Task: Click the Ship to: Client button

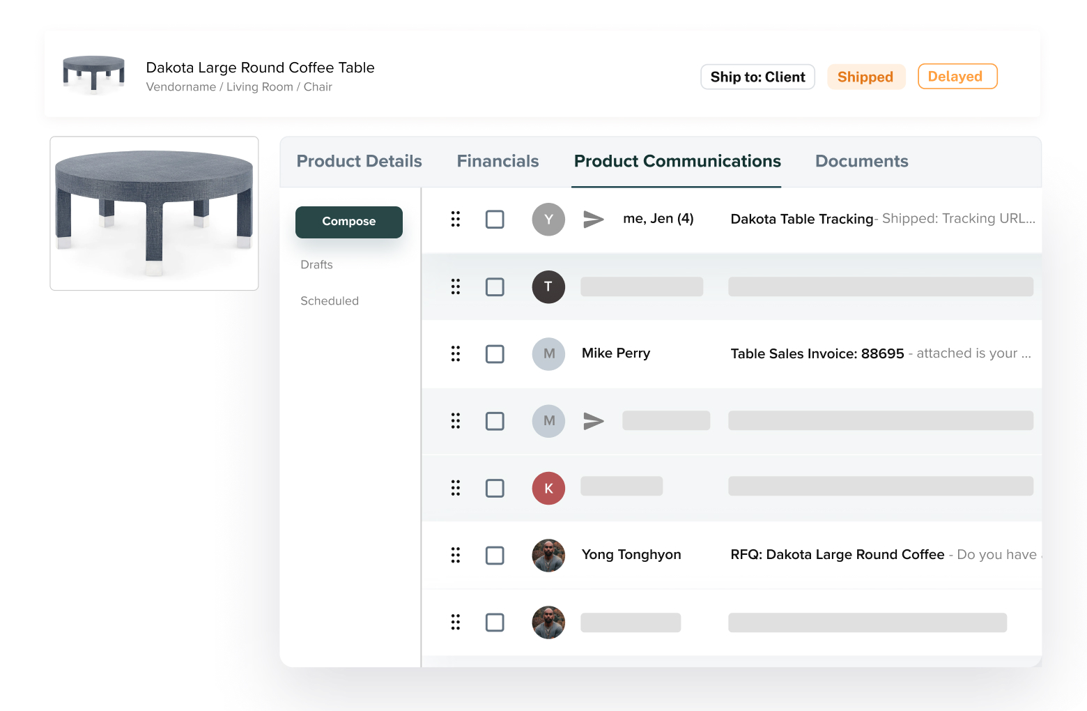Action: pyautogui.click(x=757, y=77)
